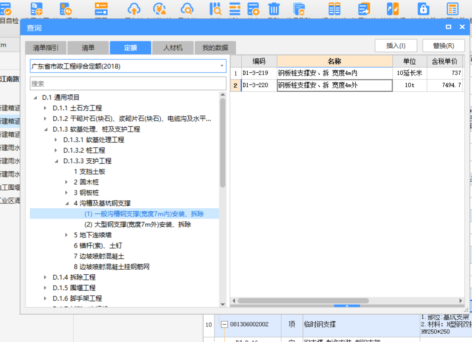This screenshot has height=342, width=472.
Task: Click the document icon with orange toggle badge
Action: (66, 9)
